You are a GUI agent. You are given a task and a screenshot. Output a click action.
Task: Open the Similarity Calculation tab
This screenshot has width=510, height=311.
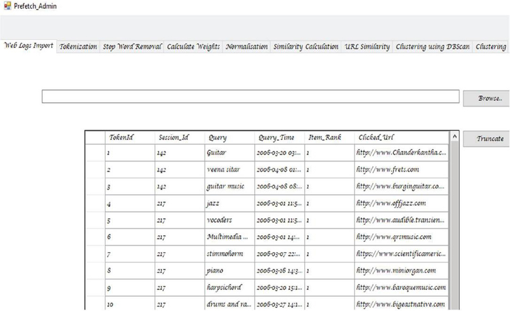click(306, 47)
